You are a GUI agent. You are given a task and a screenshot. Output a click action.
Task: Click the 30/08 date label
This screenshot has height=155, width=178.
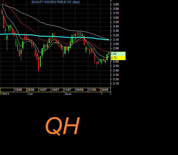105,90
